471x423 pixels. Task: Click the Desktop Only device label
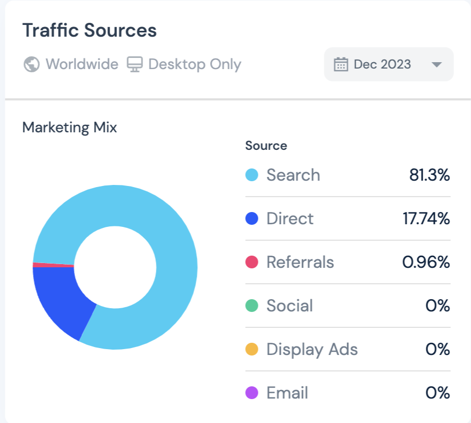point(195,65)
